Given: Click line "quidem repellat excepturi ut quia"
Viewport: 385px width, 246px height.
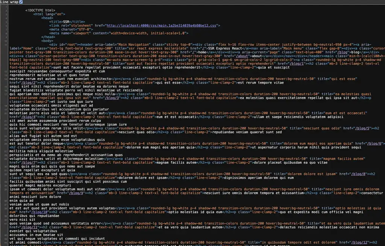Looking at the screenshot, I should (42, 170).
